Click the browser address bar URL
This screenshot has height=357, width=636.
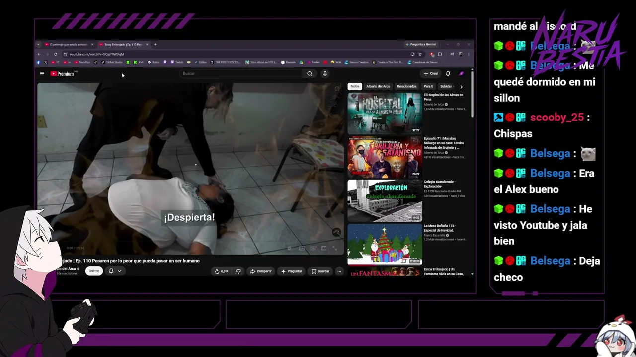[97, 54]
